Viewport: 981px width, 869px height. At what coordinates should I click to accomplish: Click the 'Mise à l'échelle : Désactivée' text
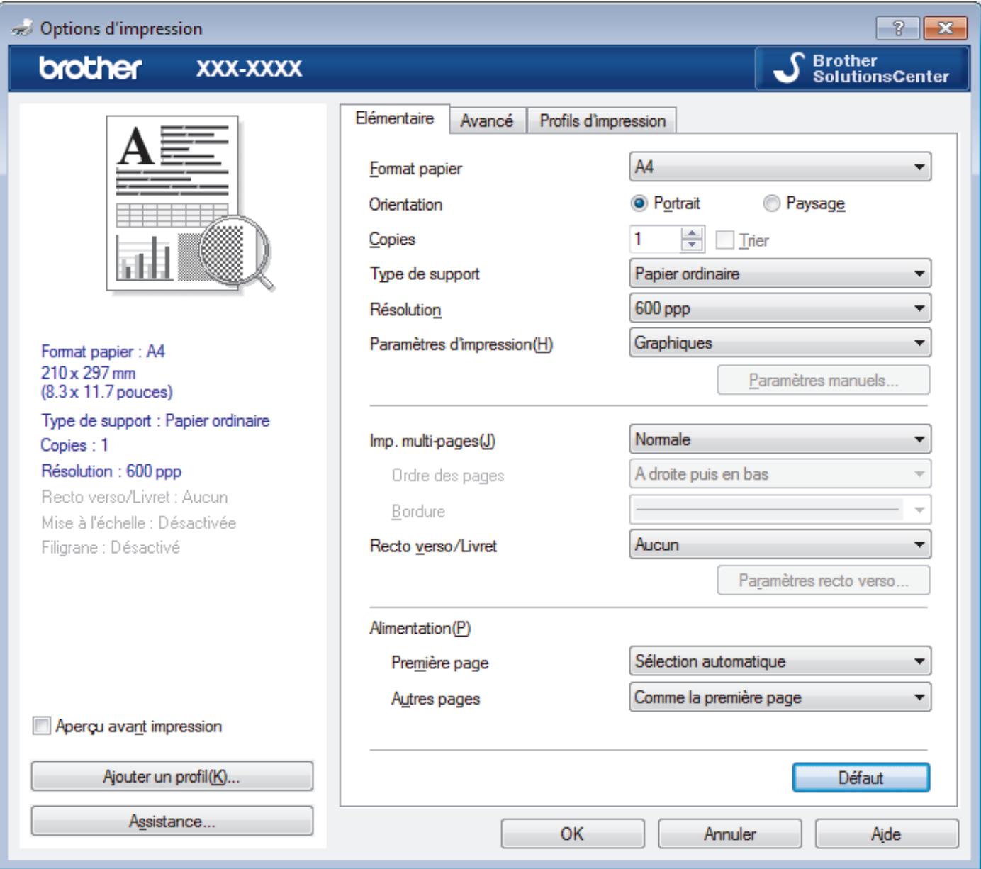pos(139,523)
